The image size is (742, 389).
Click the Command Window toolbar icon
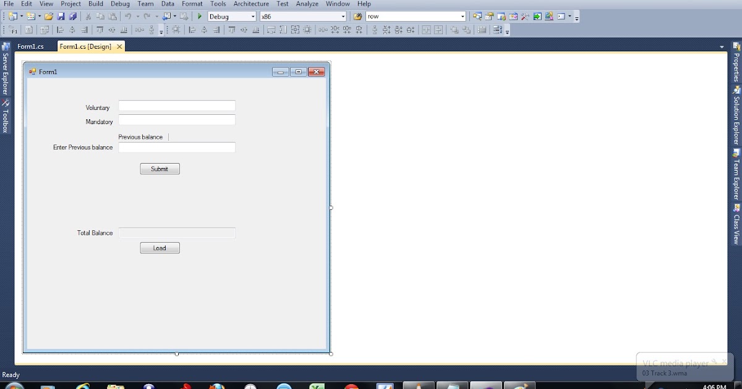coord(561,17)
